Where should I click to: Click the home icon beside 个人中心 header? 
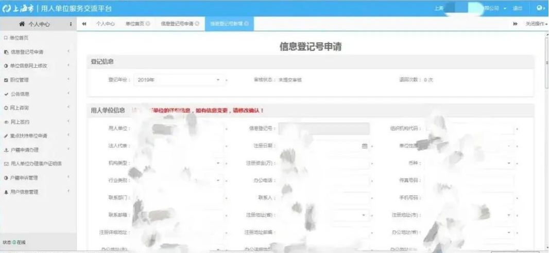(x=22, y=24)
